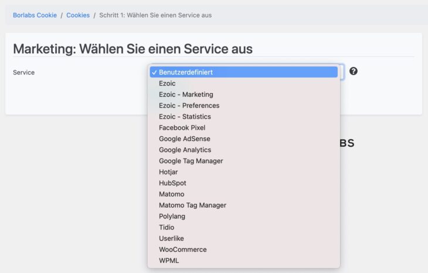Select WooCommerce service option
This screenshot has height=273, width=428.
pyautogui.click(x=243, y=250)
